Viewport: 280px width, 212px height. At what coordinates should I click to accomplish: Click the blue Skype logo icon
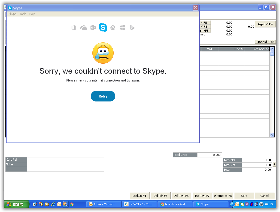click(103, 27)
